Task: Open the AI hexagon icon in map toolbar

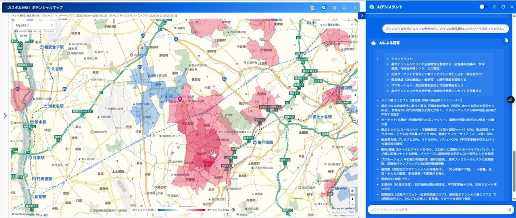Action: pos(323,7)
